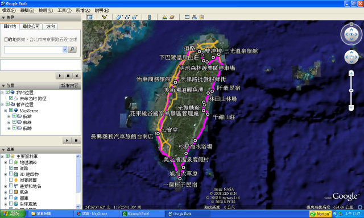364x218 pixels.
Task: Click the 新增內容 button
Action: click(69, 86)
